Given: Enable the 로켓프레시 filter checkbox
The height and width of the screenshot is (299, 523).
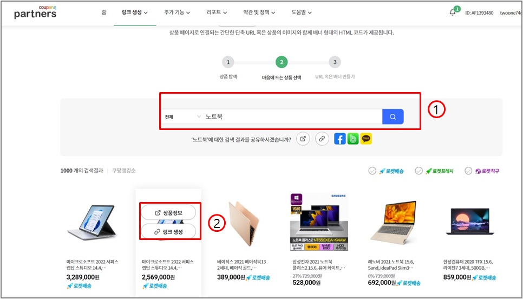Looking at the screenshot, I should tap(419, 171).
